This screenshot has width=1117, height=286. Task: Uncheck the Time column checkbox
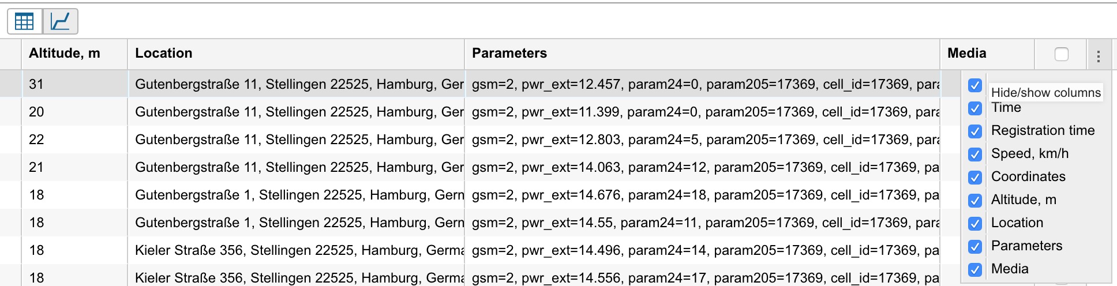pos(975,108)
